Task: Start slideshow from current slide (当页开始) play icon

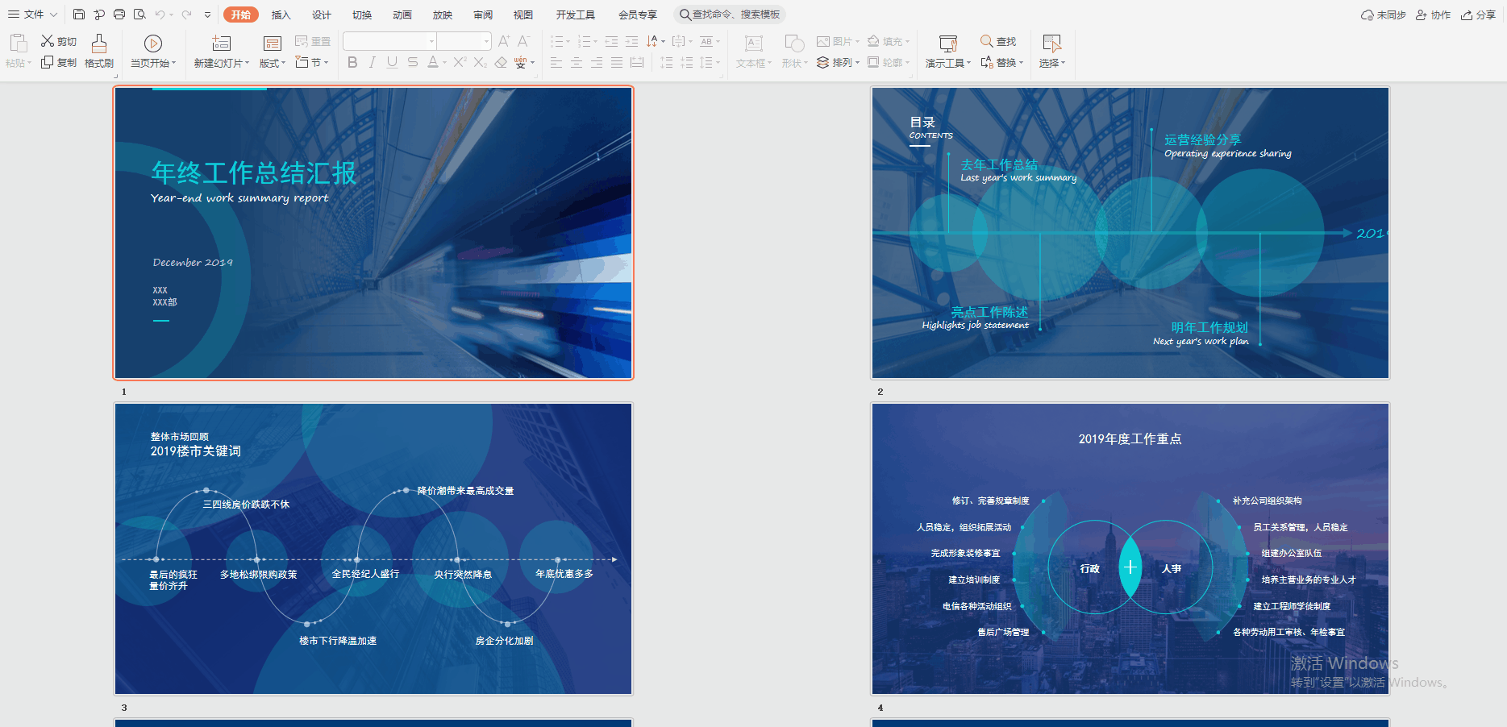Action: [153, 43]
